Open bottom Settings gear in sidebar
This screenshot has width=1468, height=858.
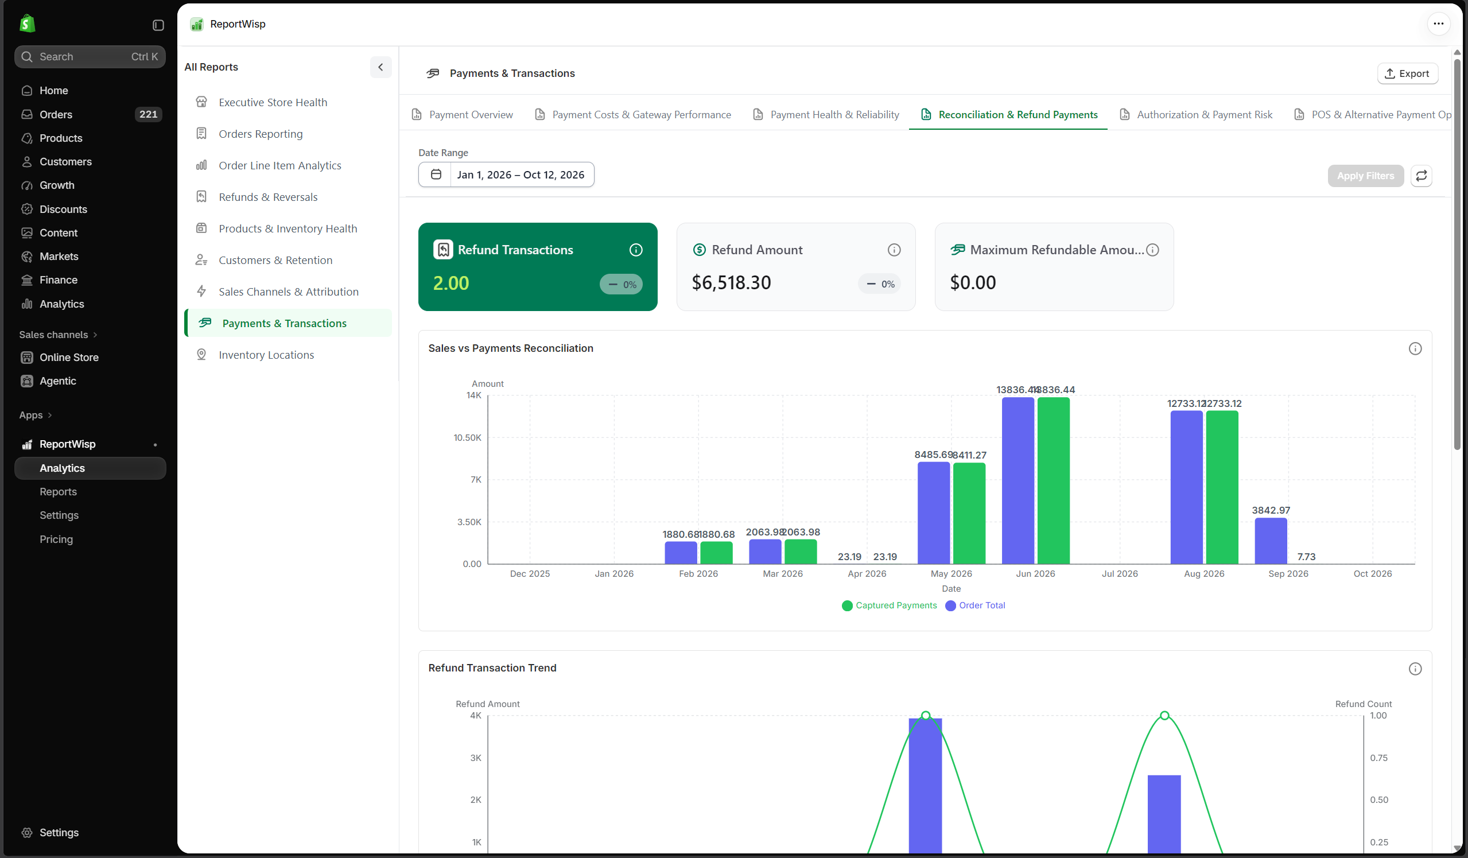pos(27,832)
